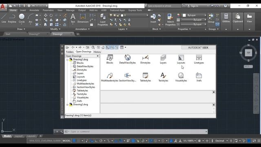Expand the Draw panel dropdown
This screenshot has width=261, height=147.
pyautogui.click(x=21, y=29)
